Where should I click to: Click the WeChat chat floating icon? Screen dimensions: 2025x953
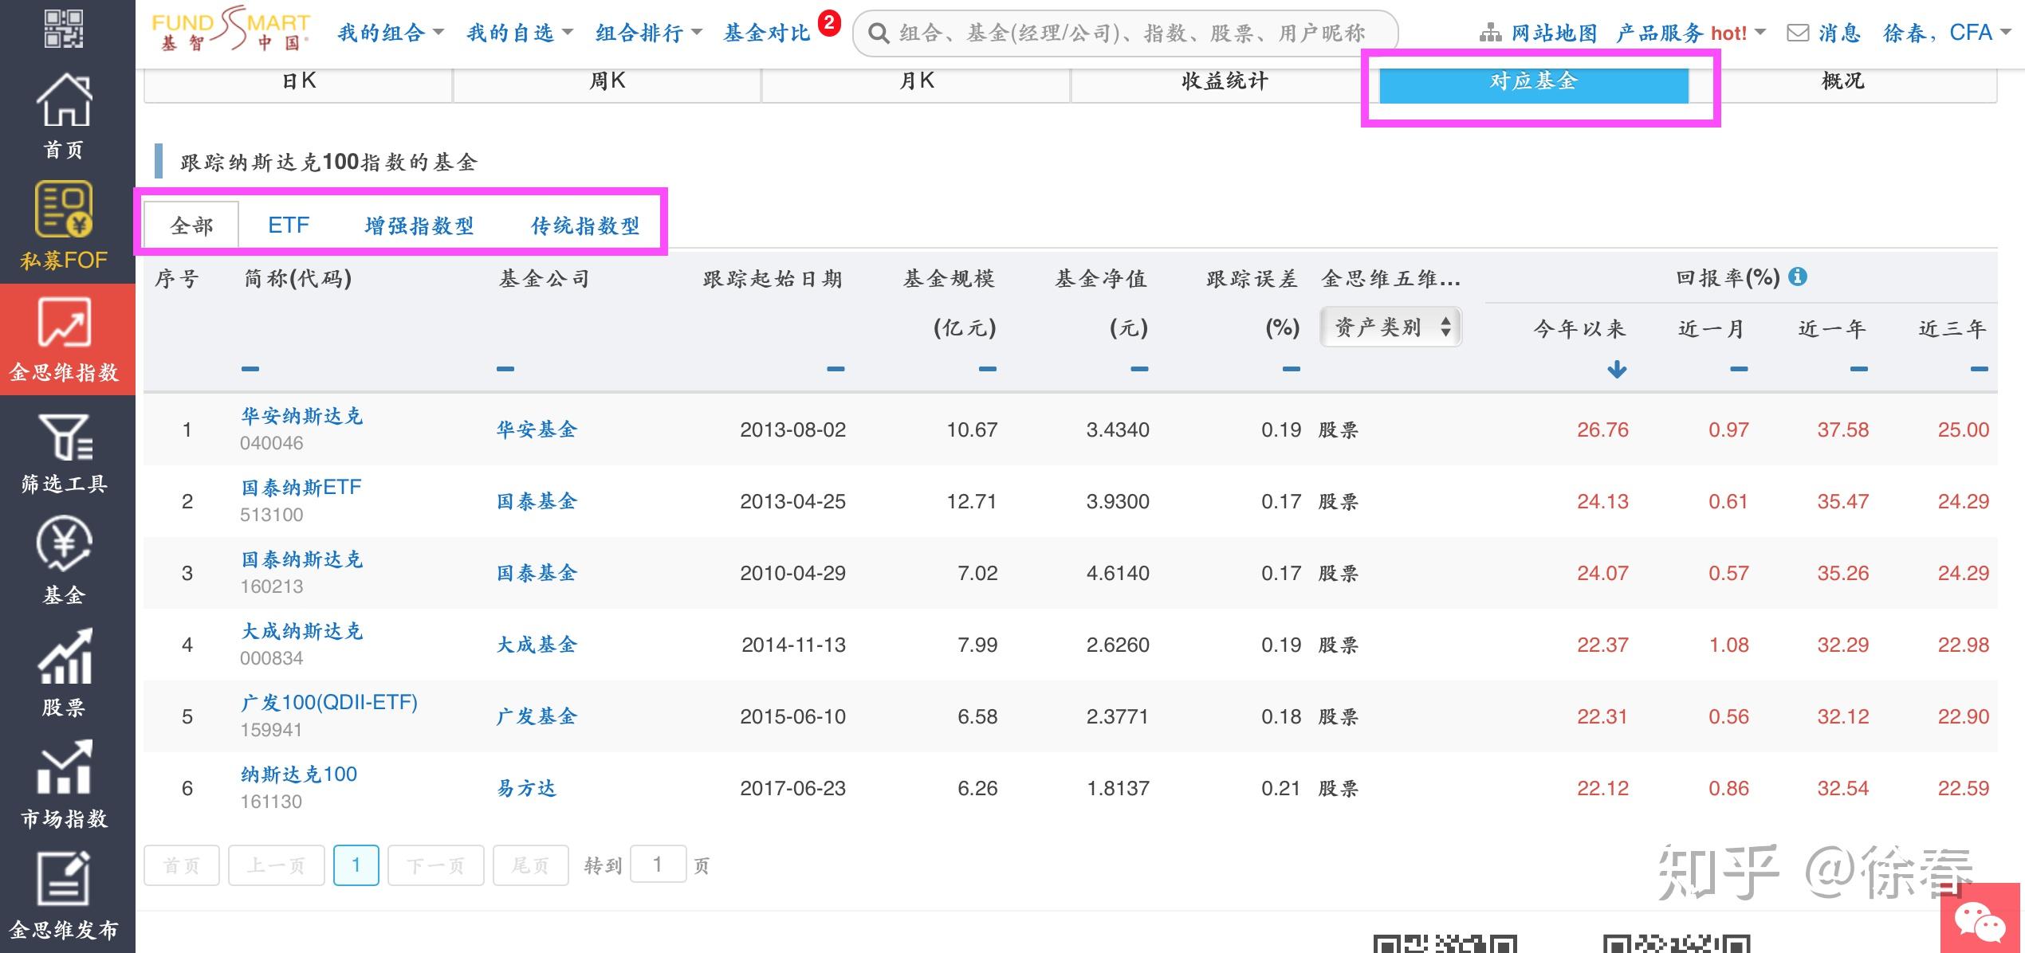coord(1980,923)
